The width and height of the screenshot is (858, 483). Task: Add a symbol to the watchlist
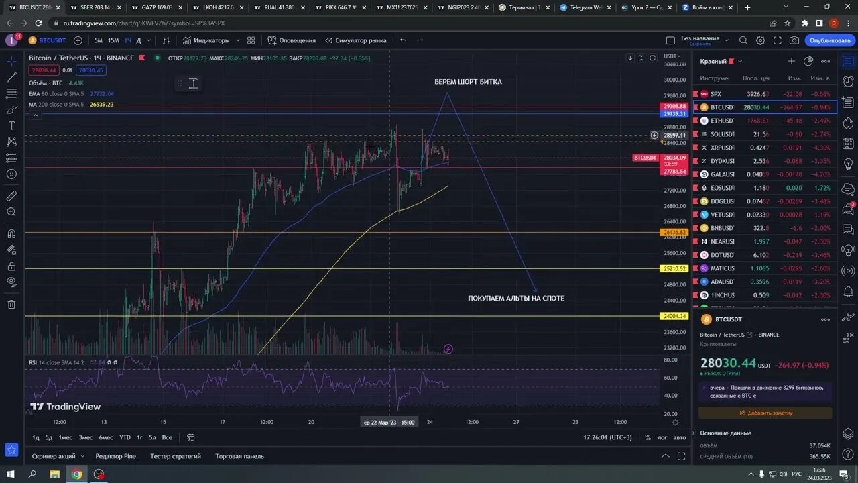point(791,61)
